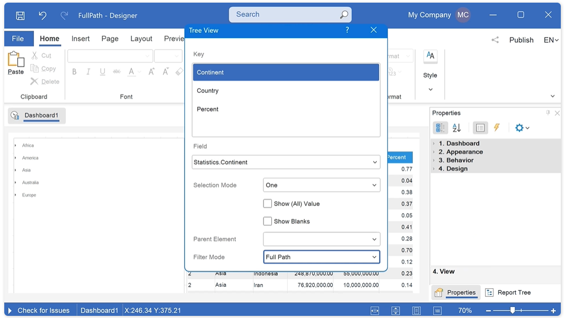
Task: Show events lightning bolt icon
Action: 497,127
